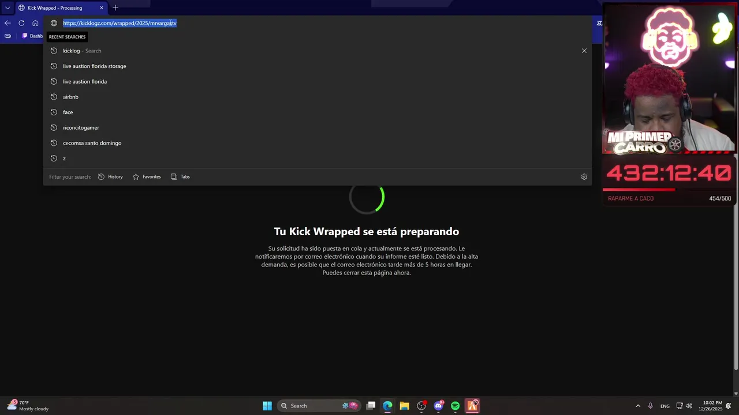Go back using the browser back arrow
The height and width of the screenshot is (415, 739).
point(8,23)
